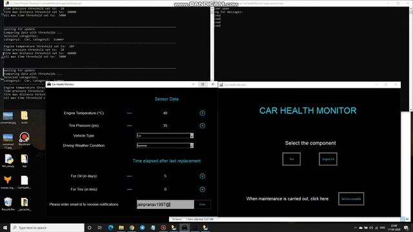
Task: Click the taskbar search box
Action: pos(47,227)
